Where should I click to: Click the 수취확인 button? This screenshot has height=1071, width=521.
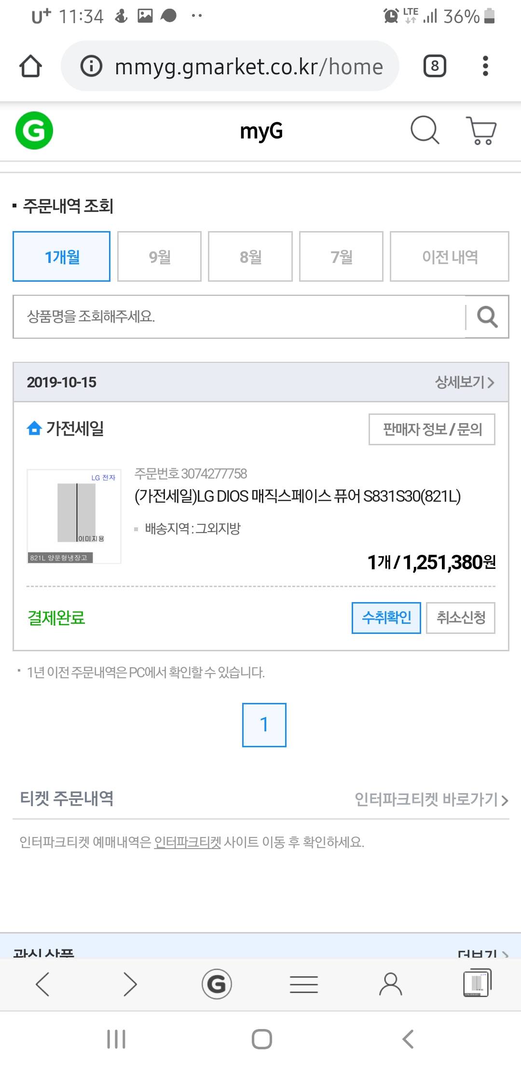386,618
